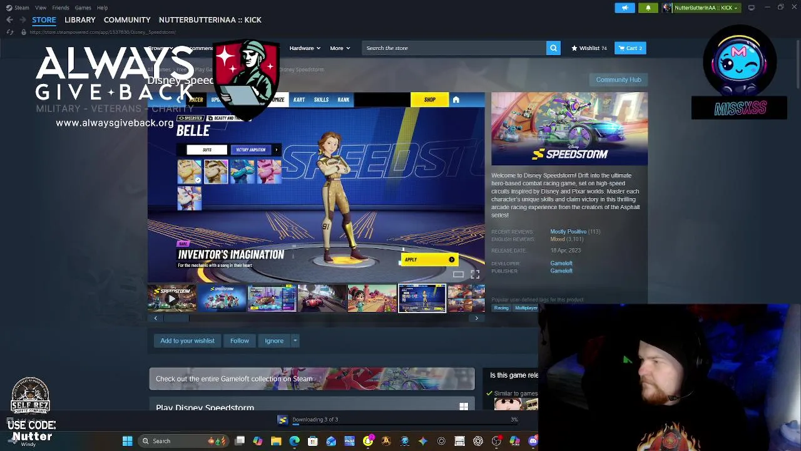This screenshot has width=801, height=451.
Task: Open ChatGPT from the taskbar
Action: [478, 441]
